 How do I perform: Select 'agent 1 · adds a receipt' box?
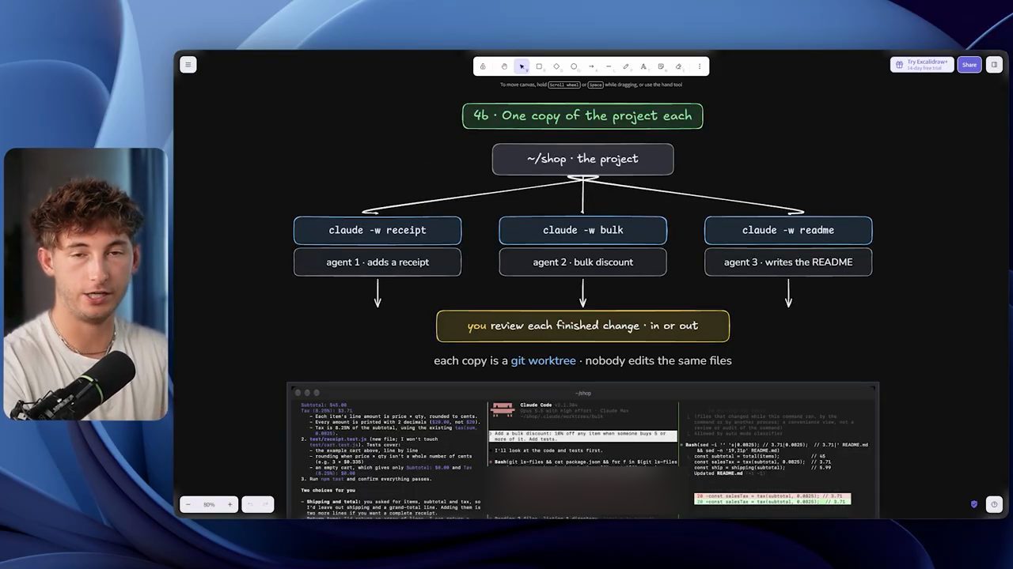coord(378,262)
